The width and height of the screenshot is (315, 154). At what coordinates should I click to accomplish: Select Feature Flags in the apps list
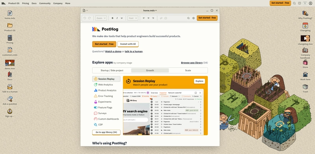(x=106, y=107)
